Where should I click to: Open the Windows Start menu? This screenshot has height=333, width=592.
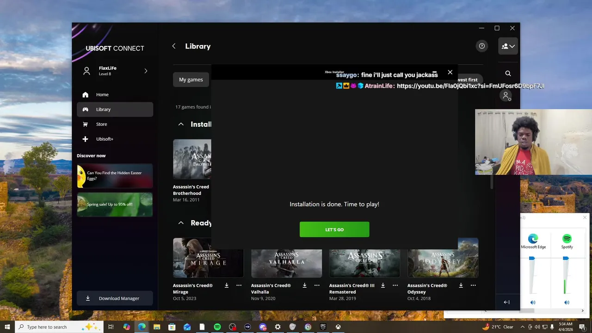(x=7, y=327)
